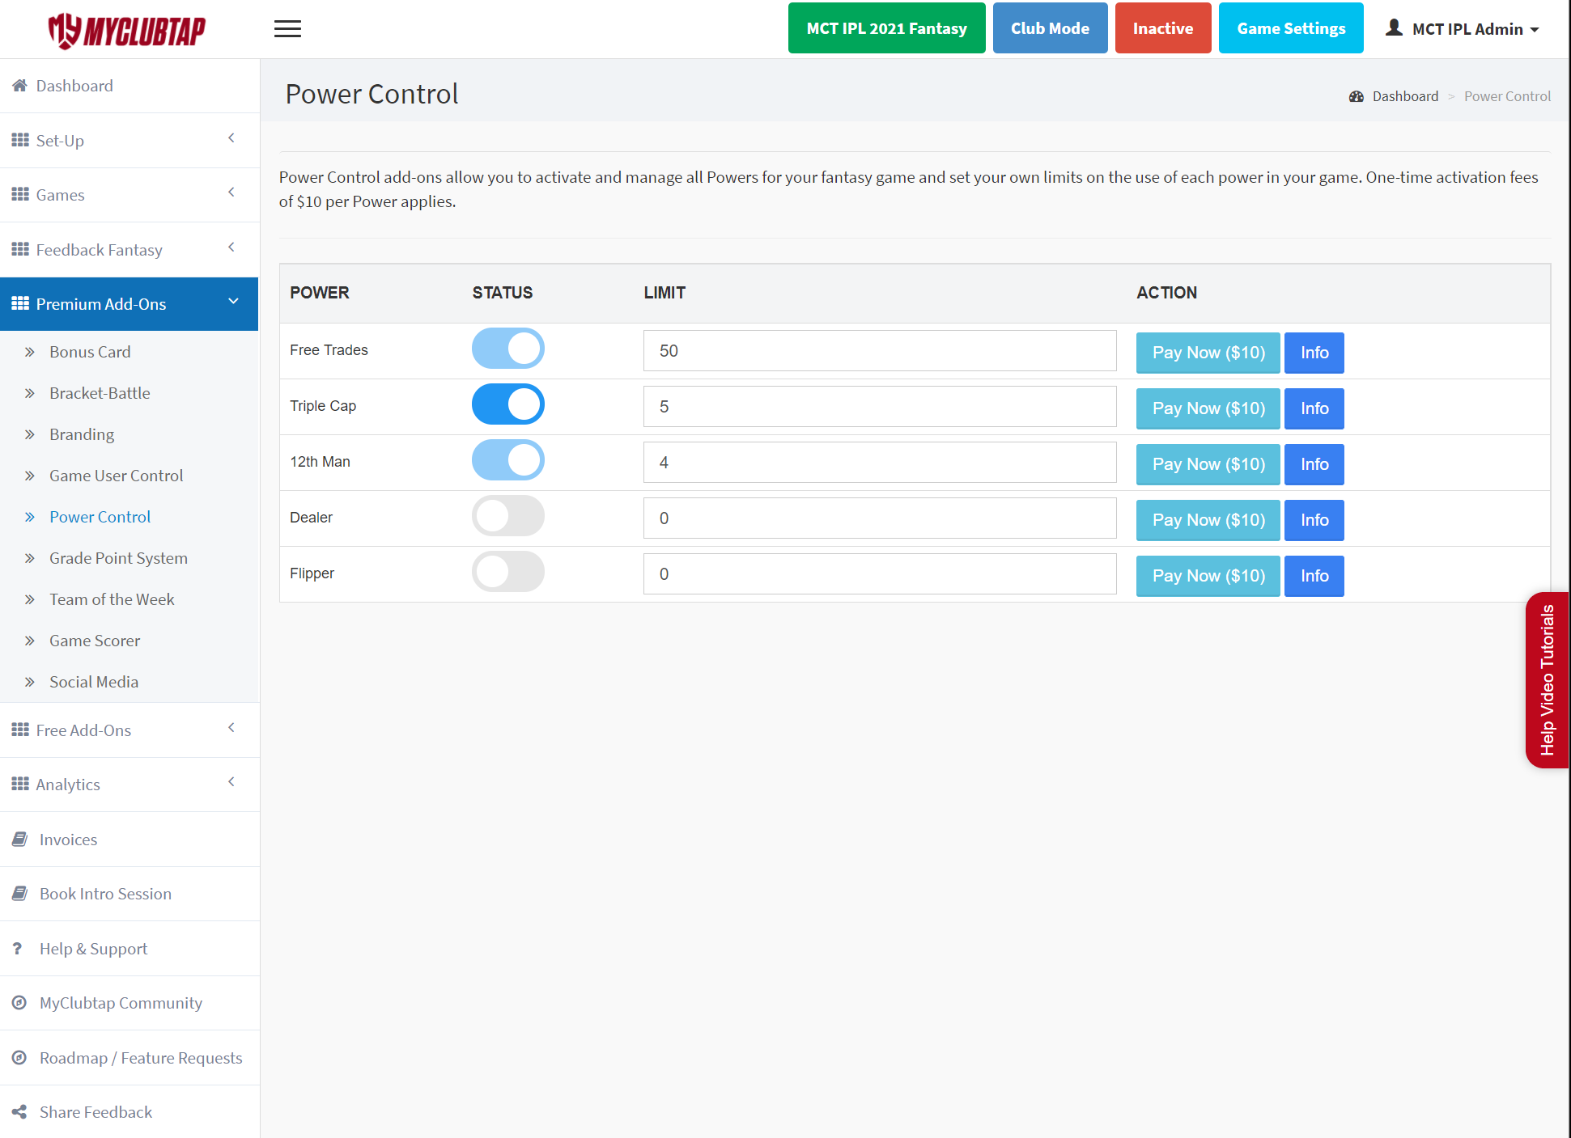1571x1138 pixels.
Task: Click the hamburger menu icon
Action: 287,29
